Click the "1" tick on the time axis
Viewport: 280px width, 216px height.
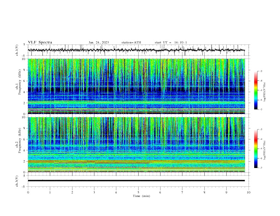(50, 192)
